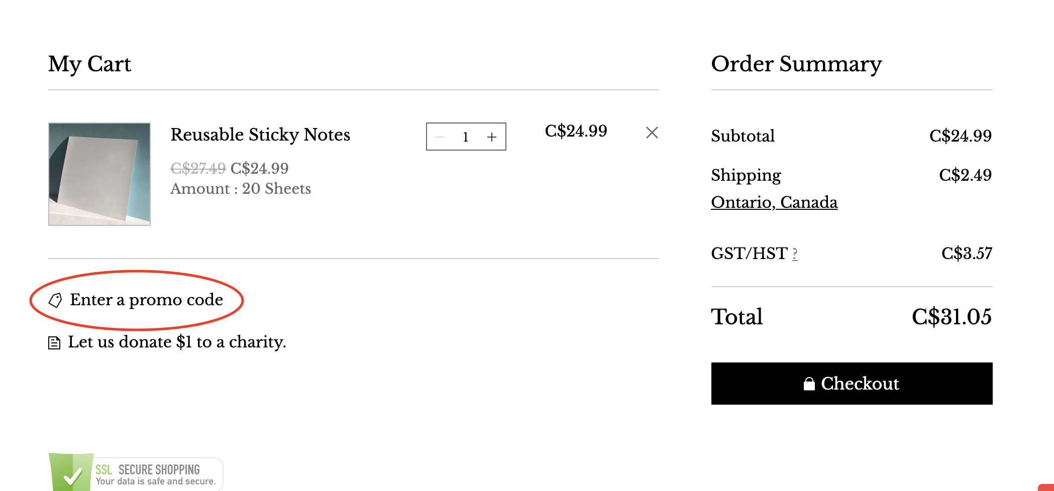This screenshot has height=491, width=1054.
Task: Click the My Cart heading
Action: (89, 65)
